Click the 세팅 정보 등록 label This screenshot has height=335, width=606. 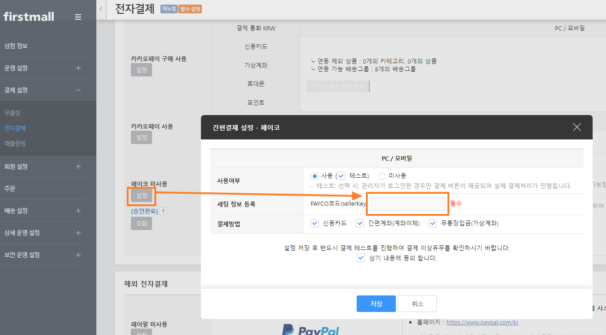(x=236, y=204)
